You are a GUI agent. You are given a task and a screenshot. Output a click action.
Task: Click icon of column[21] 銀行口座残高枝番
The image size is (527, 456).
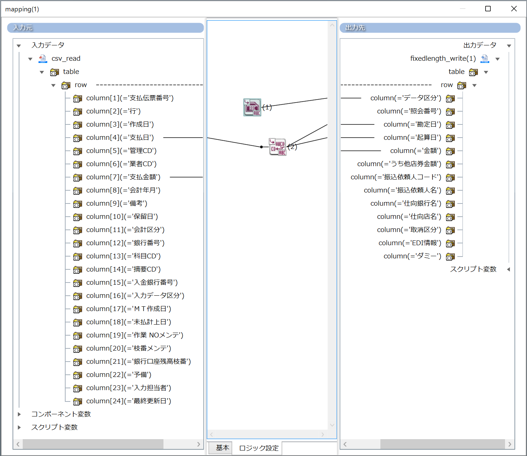tap(77, 362)
